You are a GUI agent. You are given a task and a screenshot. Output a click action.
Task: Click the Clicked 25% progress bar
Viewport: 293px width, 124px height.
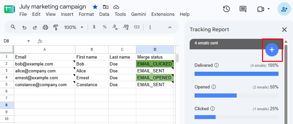point(237,117)
